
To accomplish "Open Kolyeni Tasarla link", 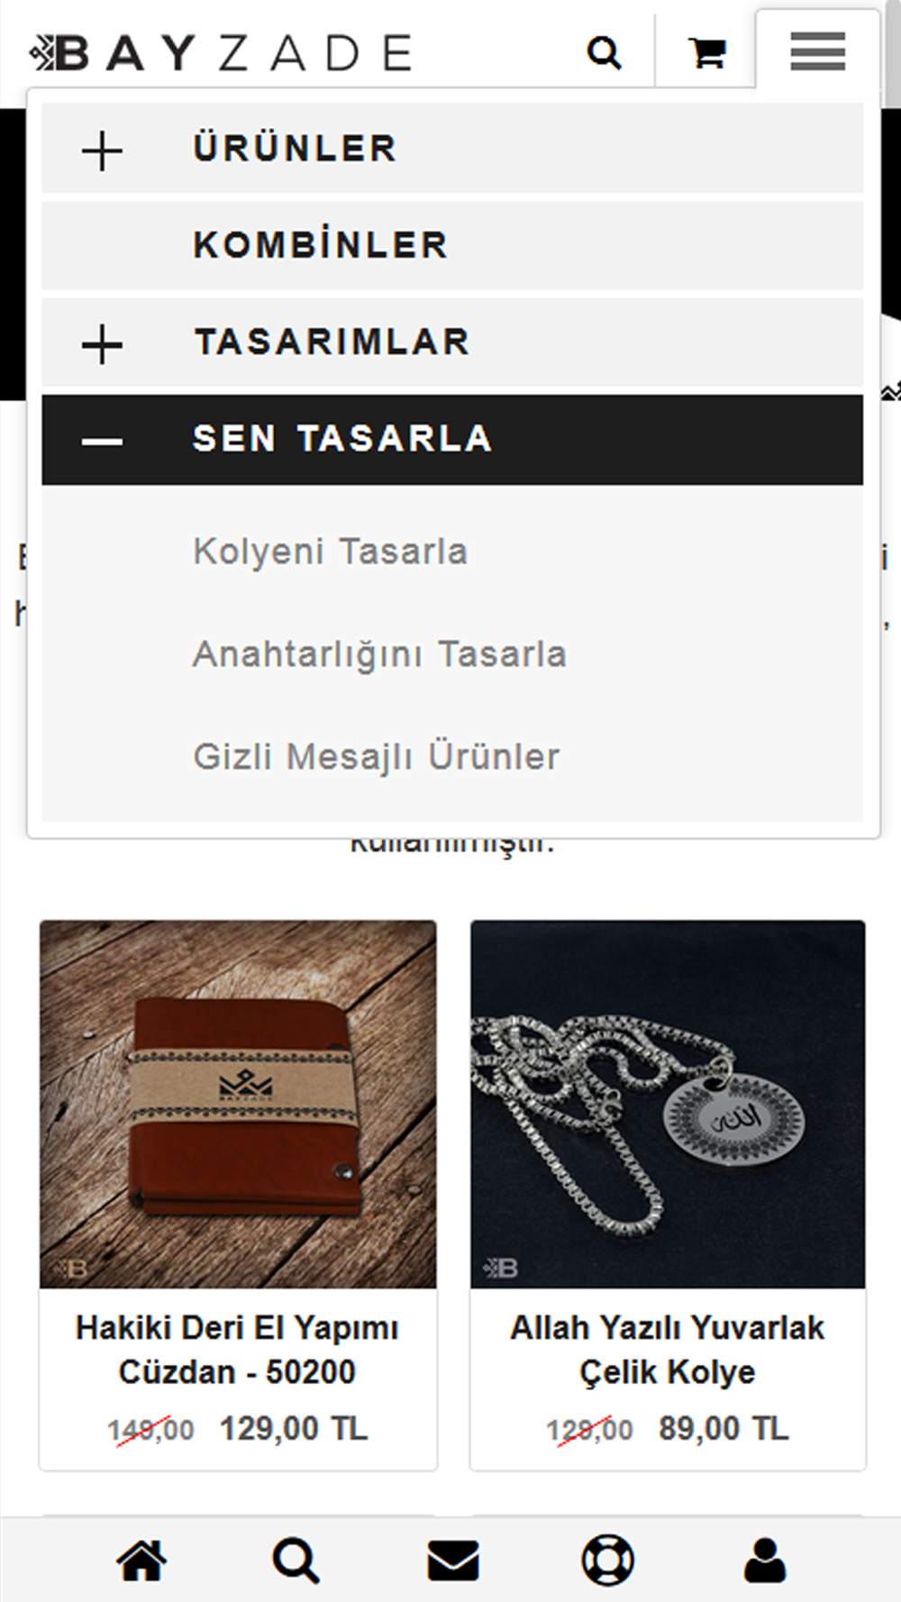I will pos(331,551).
